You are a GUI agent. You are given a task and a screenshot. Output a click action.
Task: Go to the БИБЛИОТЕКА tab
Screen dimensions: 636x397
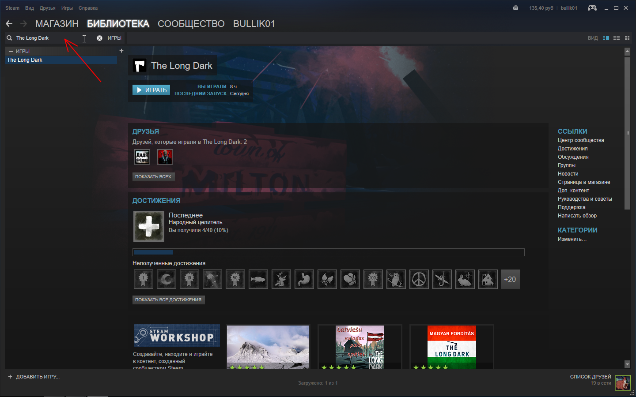pos(118,24)
